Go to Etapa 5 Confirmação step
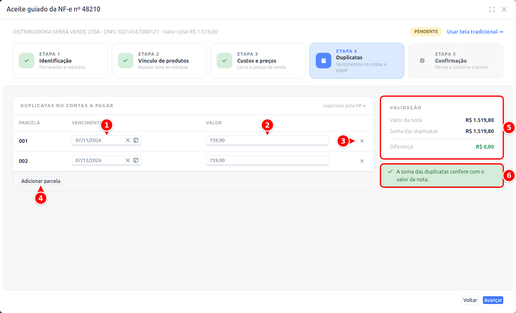Screen dimensions: 516x313 [456, 61]
